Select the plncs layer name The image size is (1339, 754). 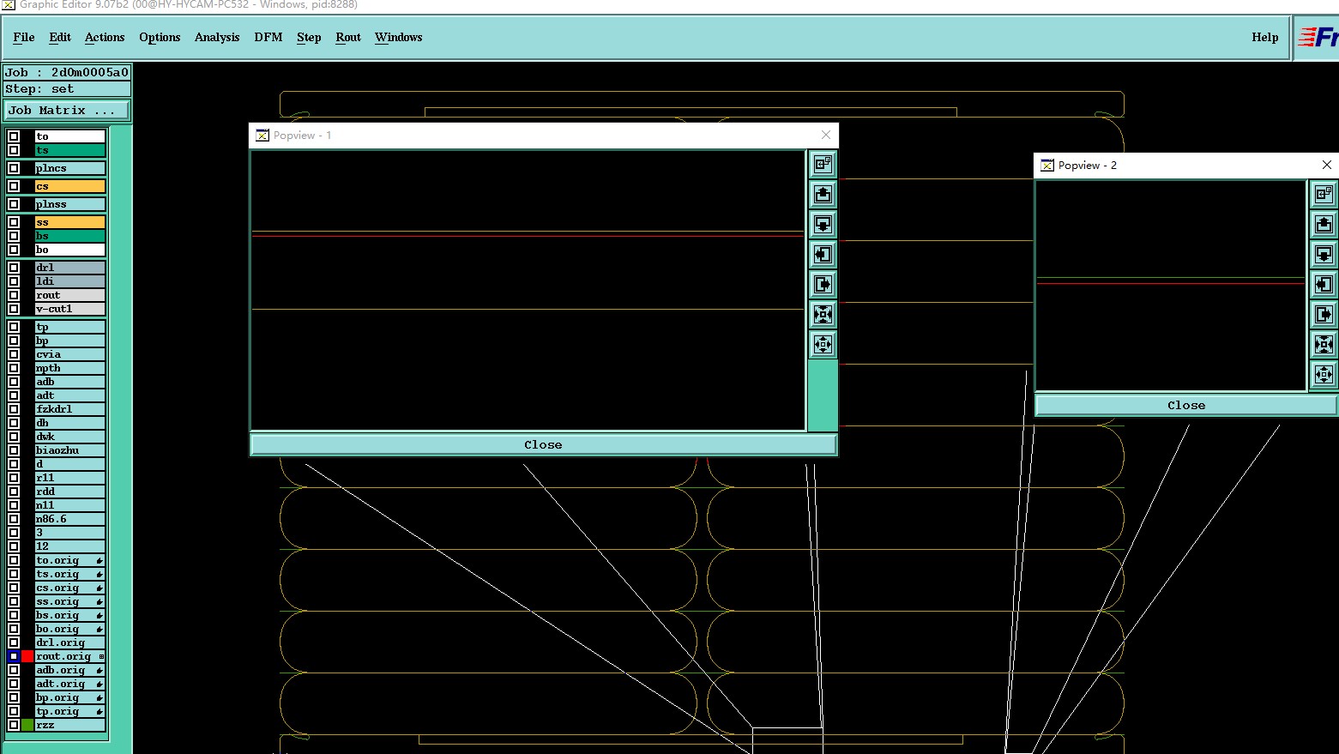click(x=70, y=168)
